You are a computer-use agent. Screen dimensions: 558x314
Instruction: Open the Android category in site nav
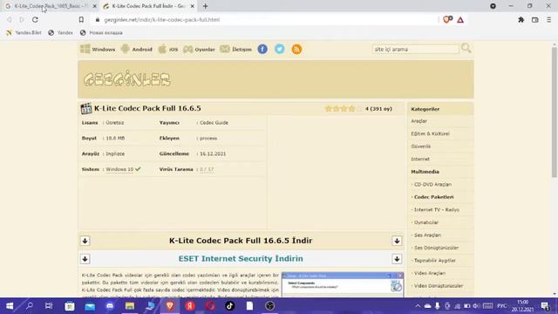coord(137,49)
